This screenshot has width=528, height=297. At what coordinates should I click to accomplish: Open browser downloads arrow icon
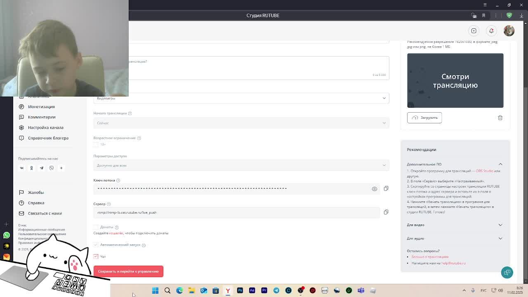[521, 15]
